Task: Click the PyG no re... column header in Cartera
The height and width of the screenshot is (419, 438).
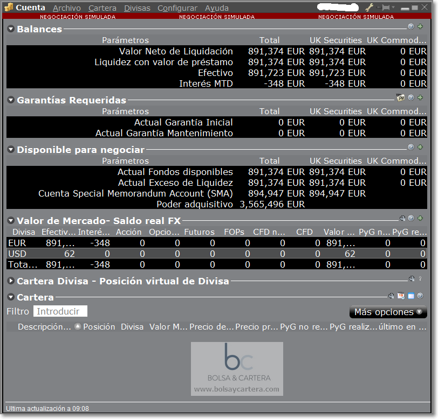Action: pyautogui.click(x=304, y=327)
